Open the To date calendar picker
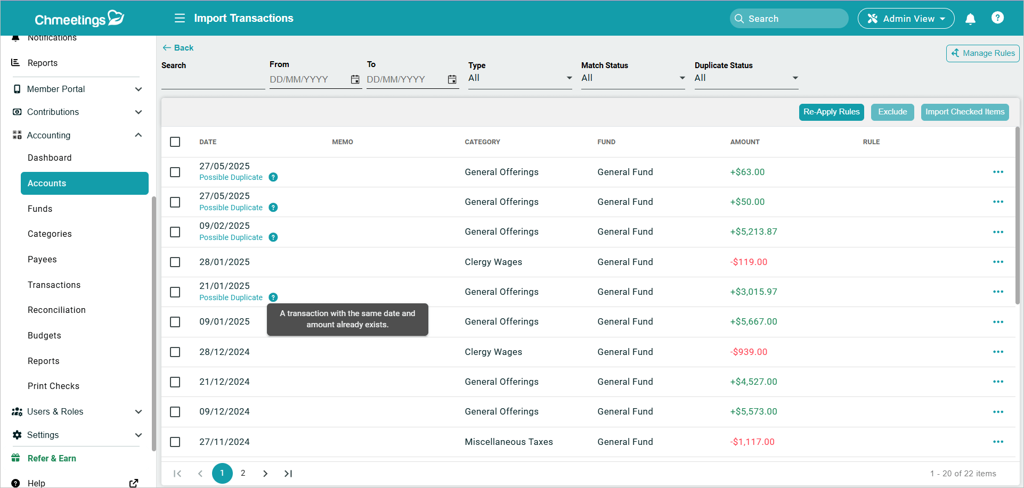This screenshot has height=488, width=1024. pyautogui.click(x=452, y=79)
